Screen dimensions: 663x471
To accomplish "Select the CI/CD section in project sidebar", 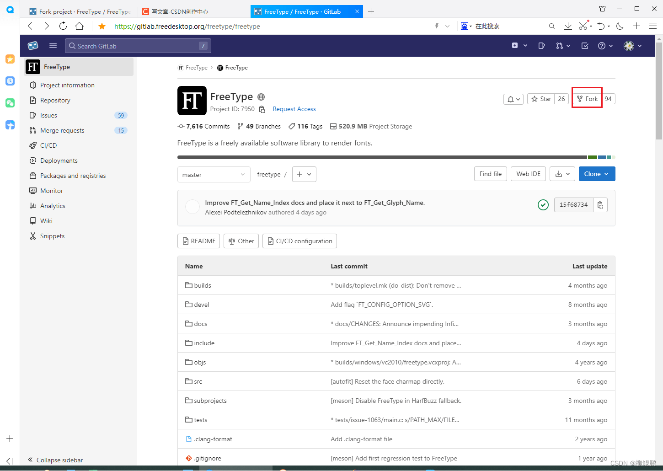I will (x=48, y=145).
